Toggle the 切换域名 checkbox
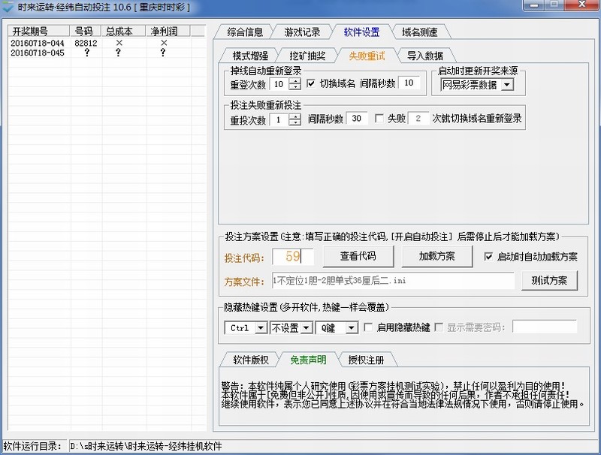Image resolution: width=601 pixels, height=455 pixels. click(x=312, y=83)
